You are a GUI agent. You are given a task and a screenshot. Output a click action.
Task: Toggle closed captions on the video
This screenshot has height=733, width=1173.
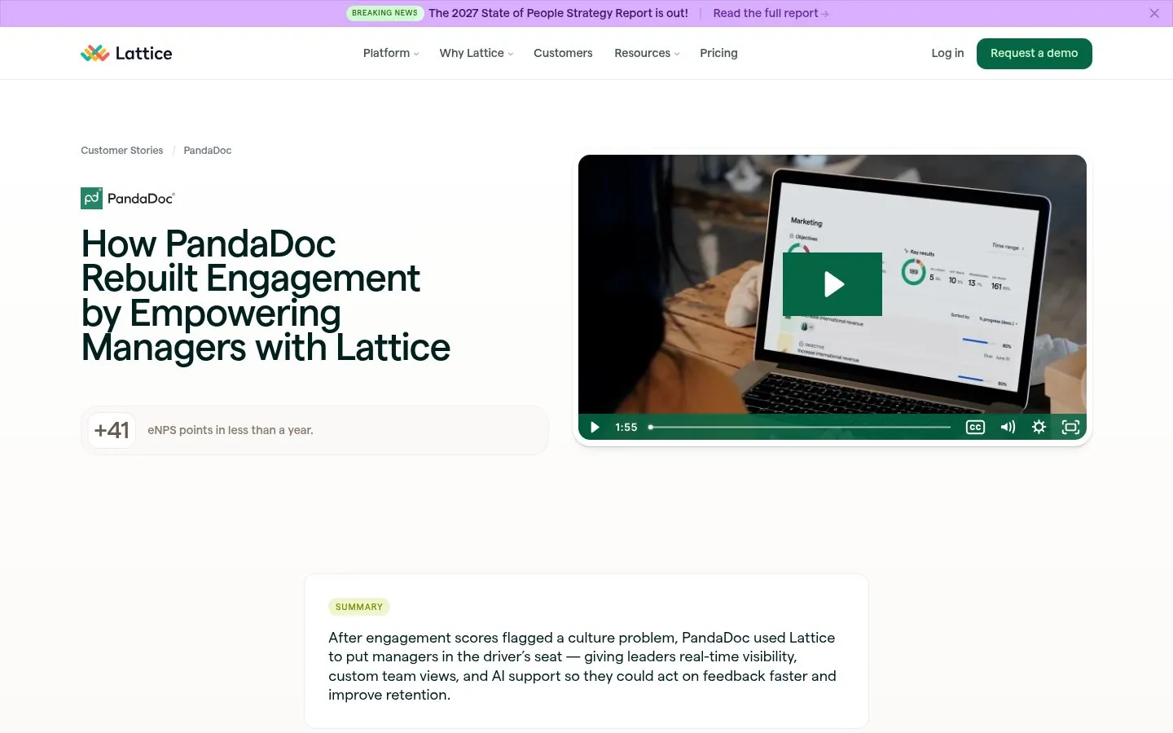[975, 427]
